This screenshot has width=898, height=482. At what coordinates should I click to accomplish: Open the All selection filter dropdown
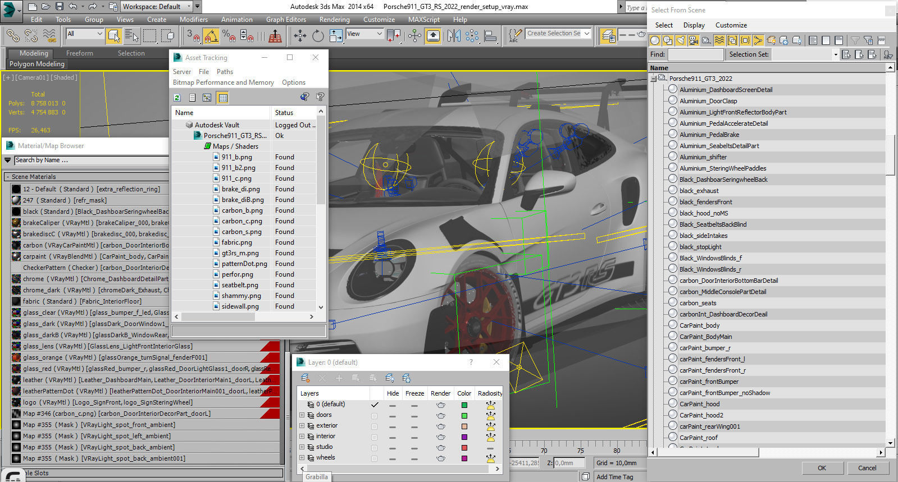pyautogui.click(x=85, y=34)
